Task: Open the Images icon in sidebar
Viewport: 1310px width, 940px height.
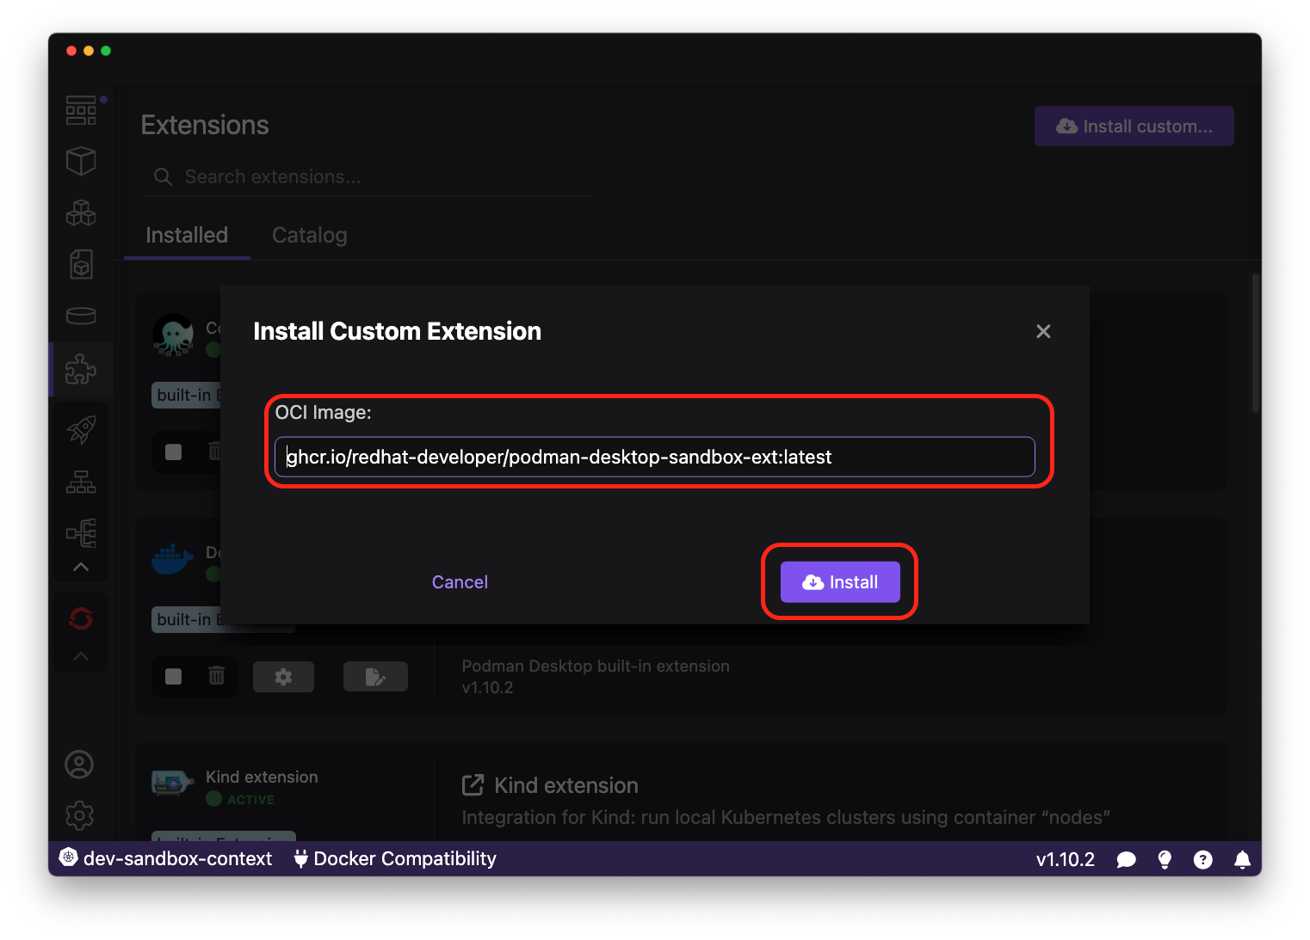Action: 81,264
